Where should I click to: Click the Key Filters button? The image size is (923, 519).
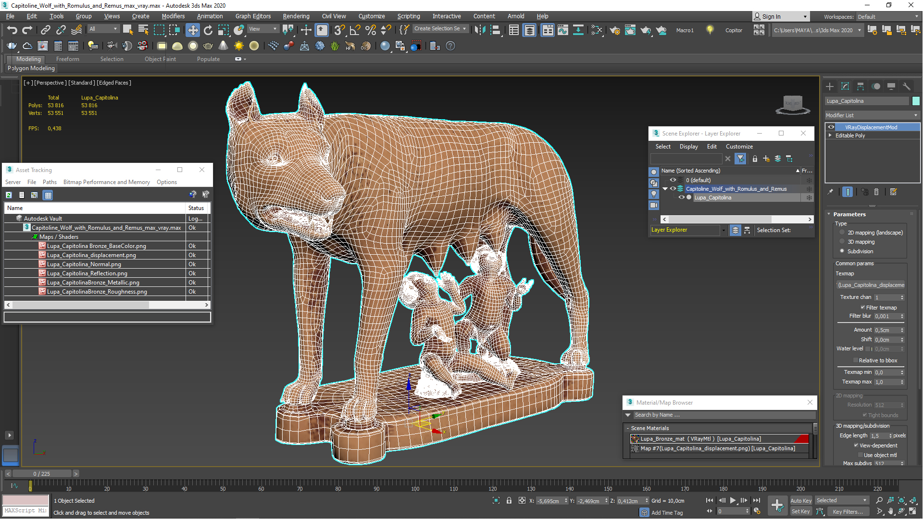848,511
